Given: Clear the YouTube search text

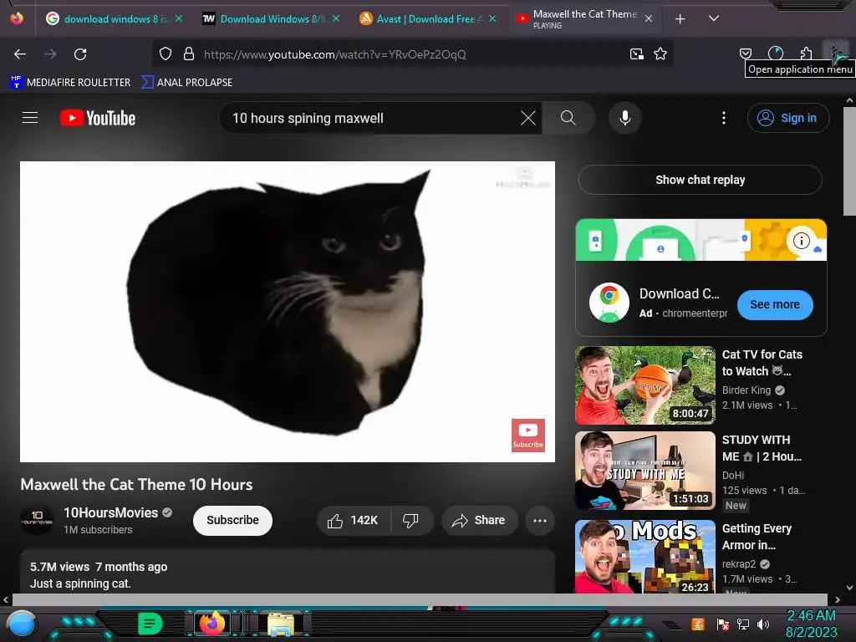Looking at the screenshot, I should coord(528,118).
